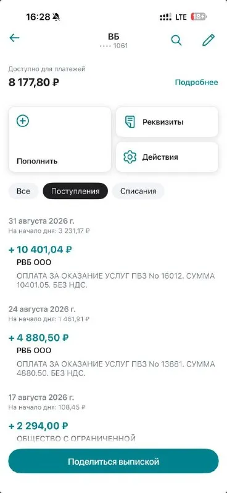Tap the plus circle icon on Пополнить card
This screenshot has height=493, width=227.
tap(23, 121)
